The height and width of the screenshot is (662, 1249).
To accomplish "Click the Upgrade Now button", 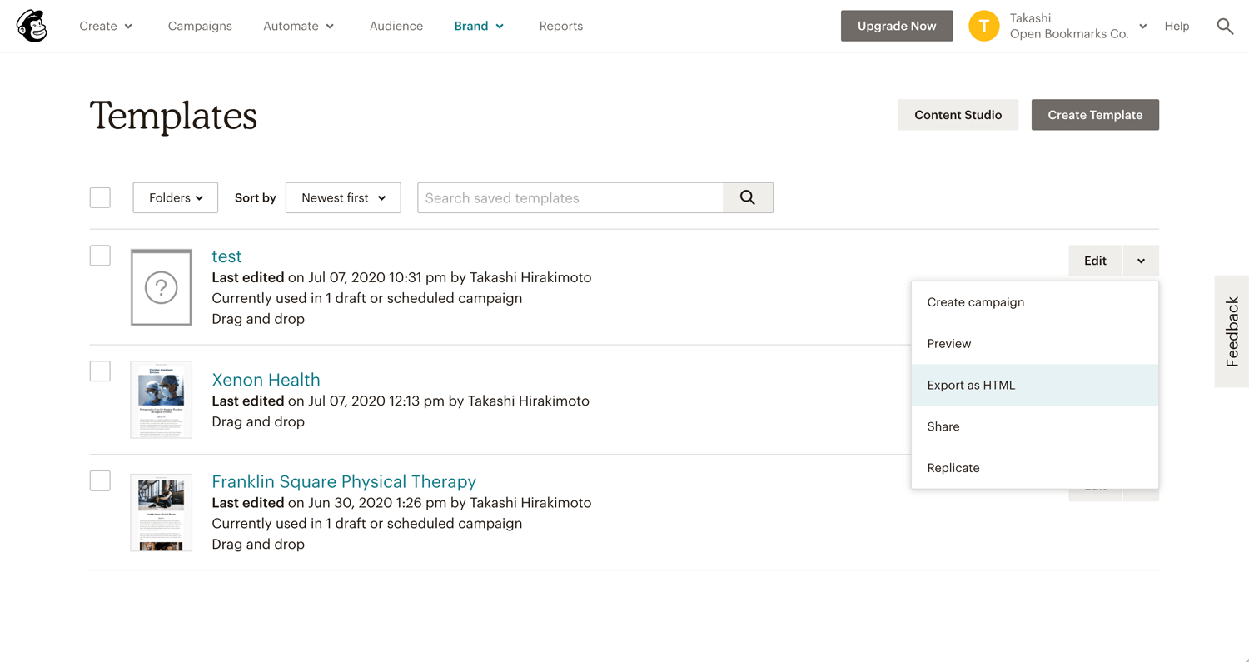I will [x=897, y=26].
